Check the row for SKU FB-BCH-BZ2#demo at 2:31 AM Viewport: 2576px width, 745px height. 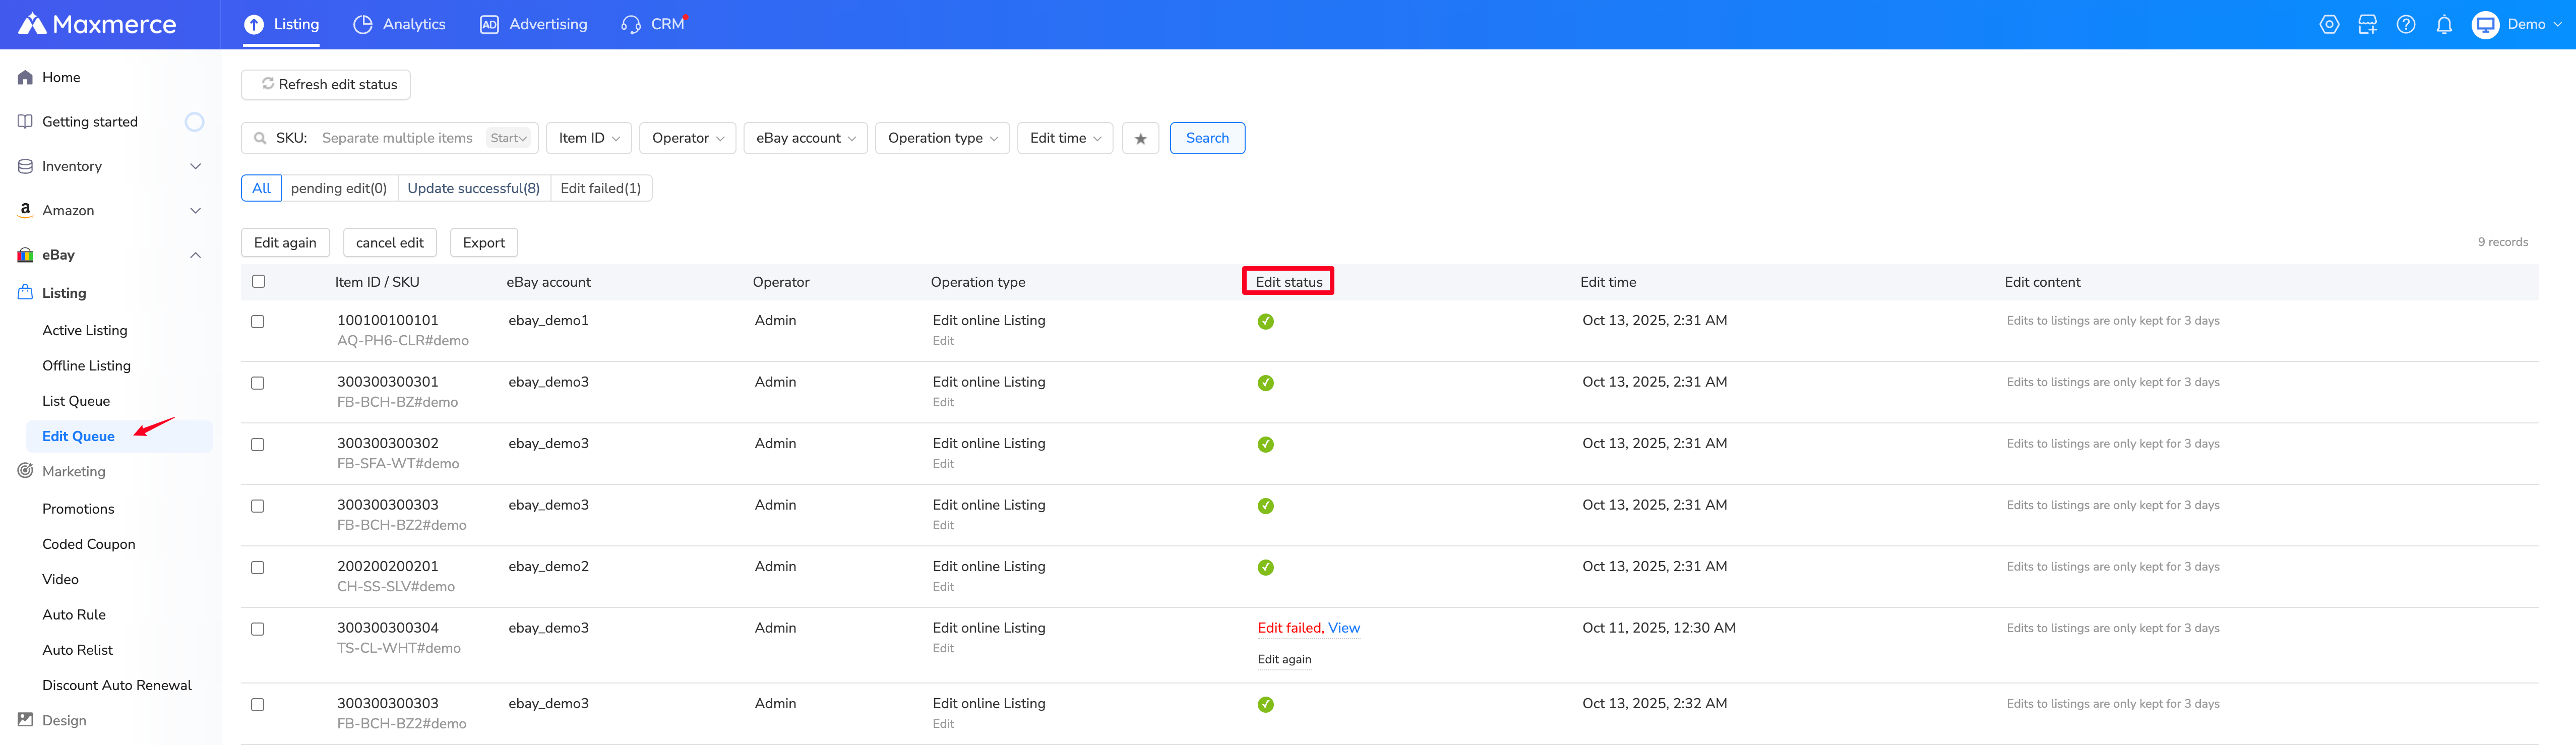[258, 506]
